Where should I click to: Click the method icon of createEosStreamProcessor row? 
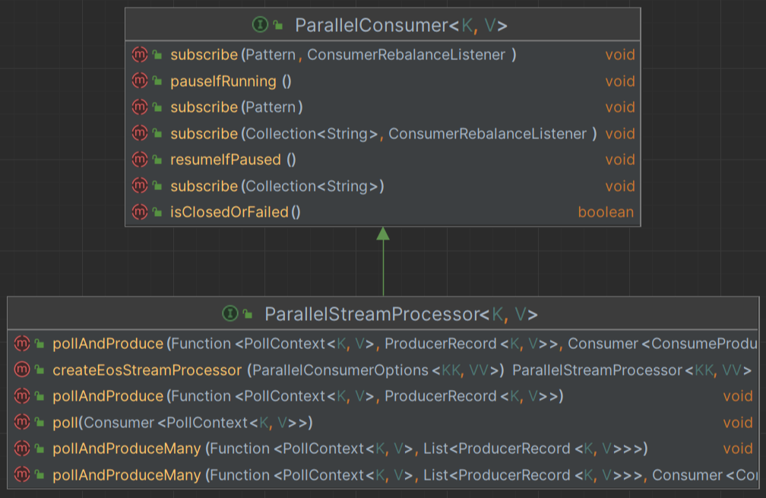pyautogui.click(x=22, y=370)
